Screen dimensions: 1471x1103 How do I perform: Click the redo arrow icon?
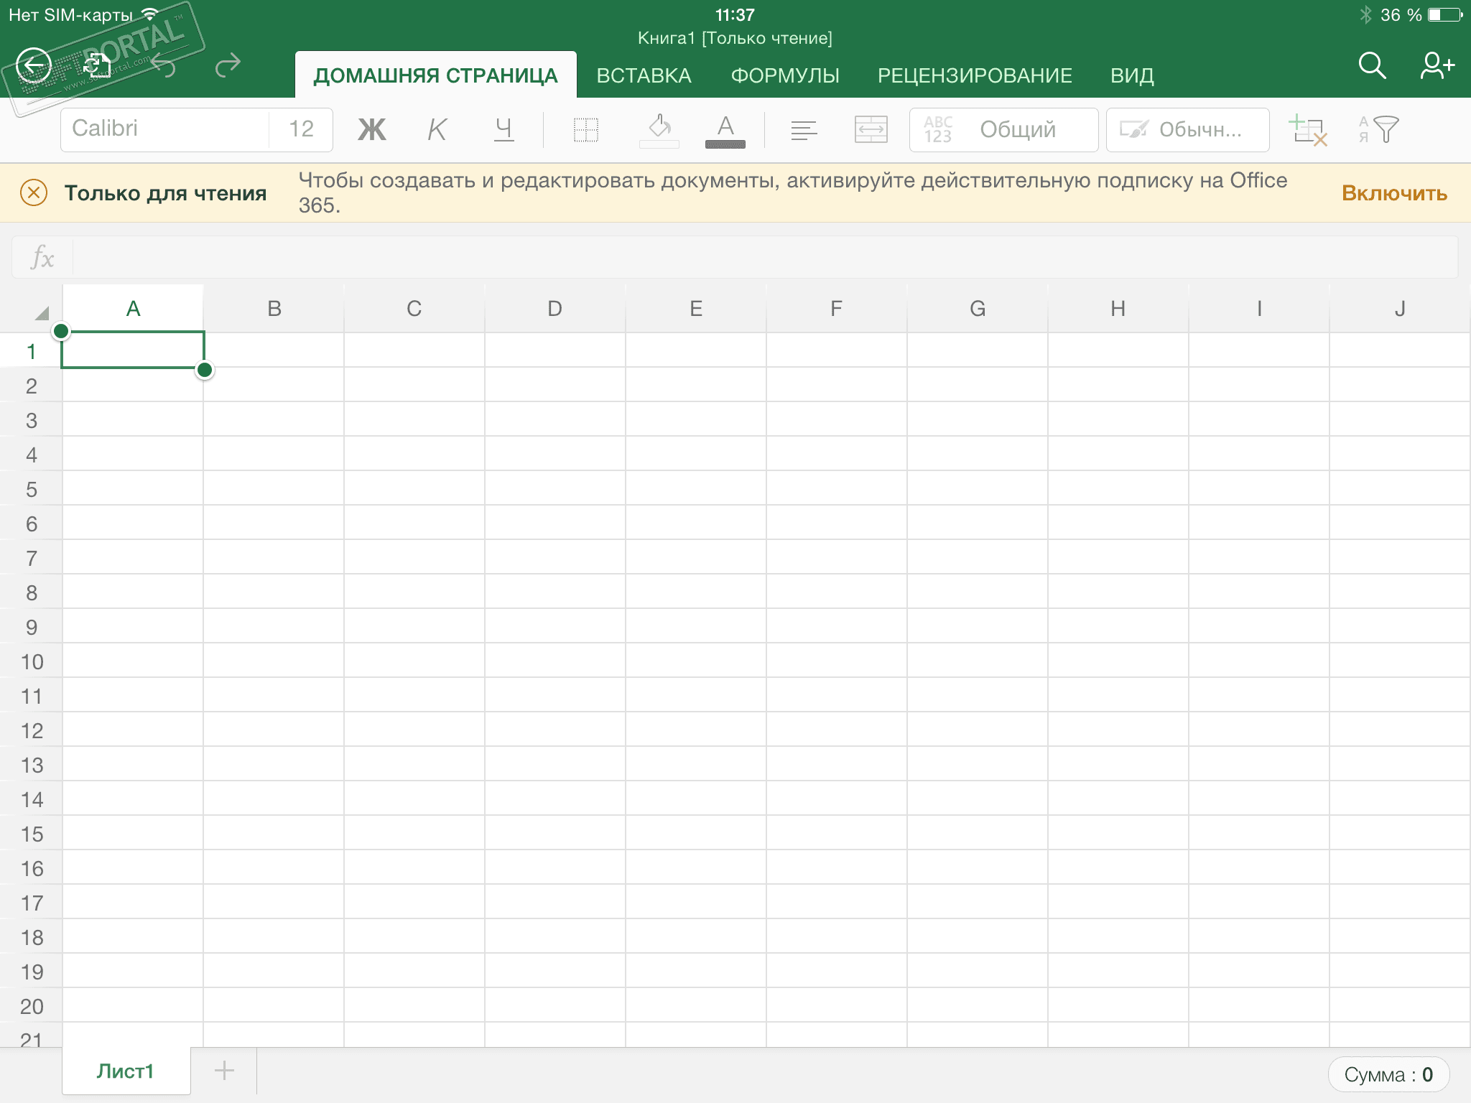(228, 66)
